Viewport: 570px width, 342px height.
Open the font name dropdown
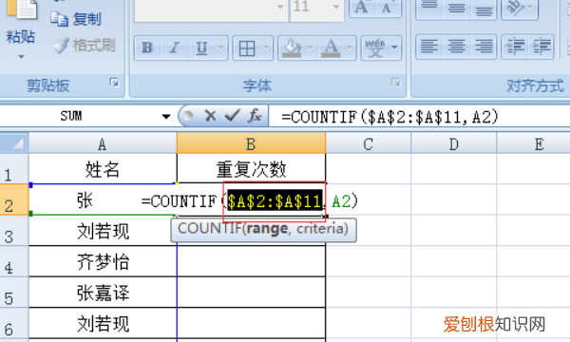pos(280,8)
